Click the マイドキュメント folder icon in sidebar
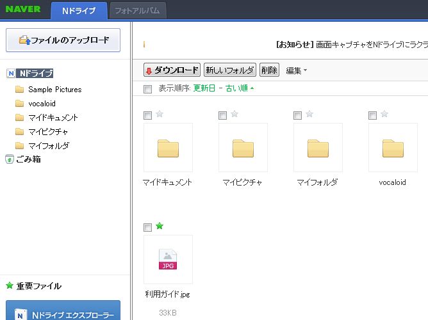Viewport: 428px width, 320px height. [x=19, y=118]
